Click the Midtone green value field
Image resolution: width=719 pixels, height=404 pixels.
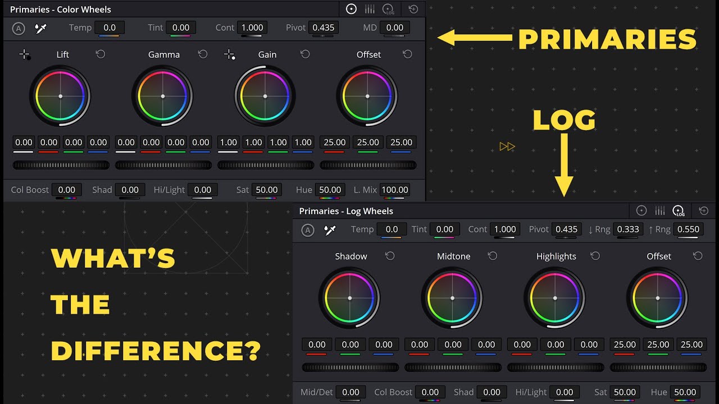coord(453,345)
